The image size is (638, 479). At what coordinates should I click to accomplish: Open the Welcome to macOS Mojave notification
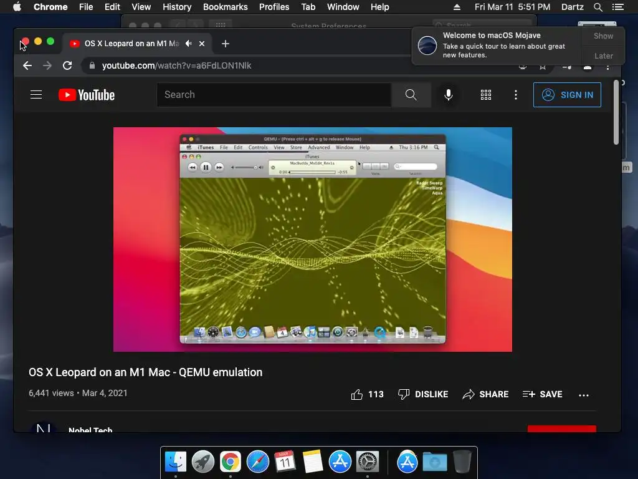click(x=497, y=45)
